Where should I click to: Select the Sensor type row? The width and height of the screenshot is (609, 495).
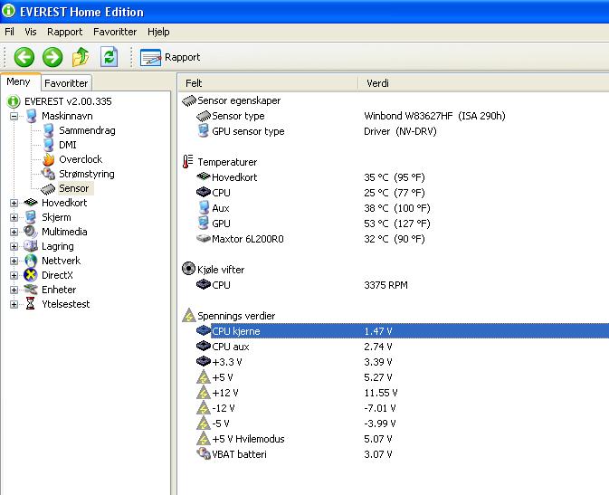tap(394, 116)
